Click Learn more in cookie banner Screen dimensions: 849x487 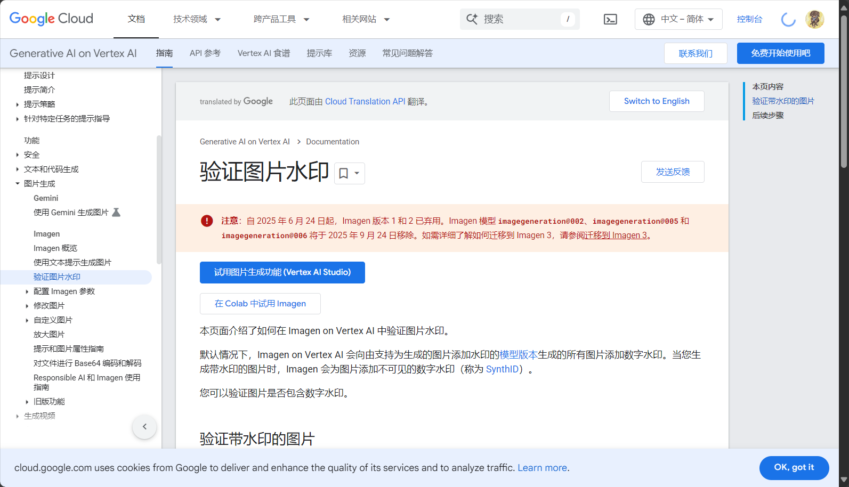click(542, 468)
